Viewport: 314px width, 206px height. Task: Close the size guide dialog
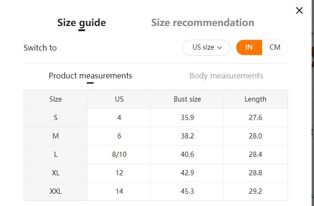pyautogui.click(x=299, y=10)
